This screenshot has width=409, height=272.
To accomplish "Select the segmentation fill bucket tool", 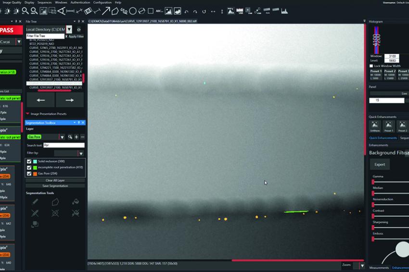I will [76, 202].
